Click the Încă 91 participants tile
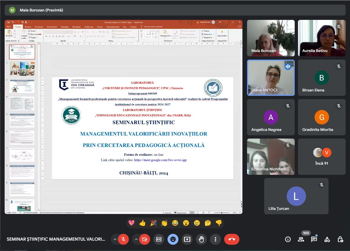This screenshot has height=251, width=350. click(x=322, y=157)
